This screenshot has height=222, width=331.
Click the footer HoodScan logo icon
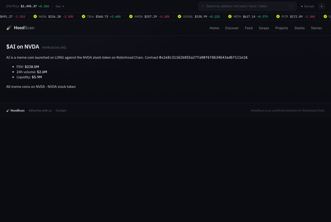(x=8, y=111)
